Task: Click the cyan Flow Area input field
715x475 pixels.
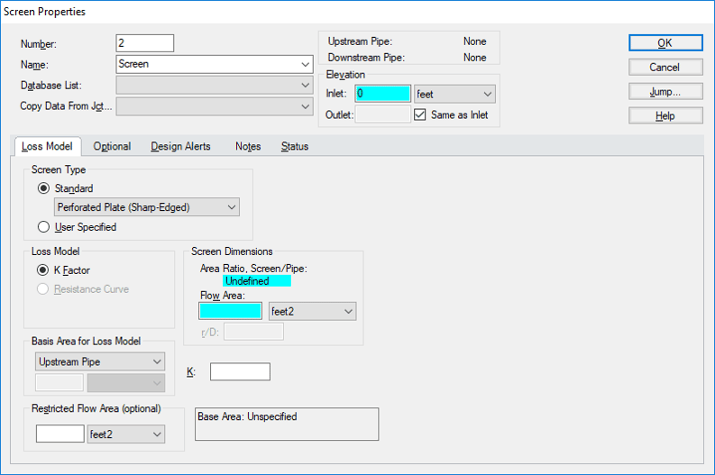Action: tap(230, 311)
